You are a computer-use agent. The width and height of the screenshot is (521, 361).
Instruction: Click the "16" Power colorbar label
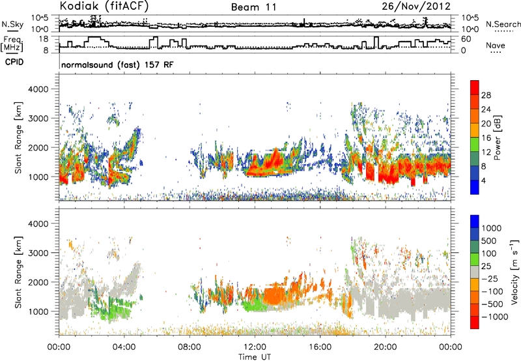point(486,138)
